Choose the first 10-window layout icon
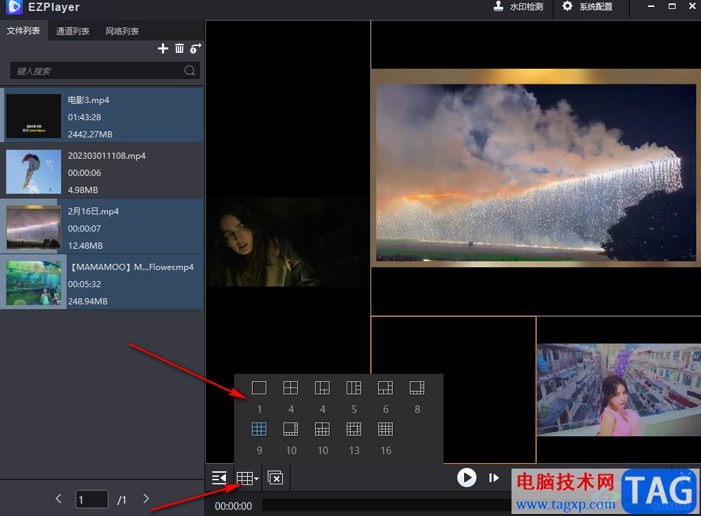Screen dimensions: 701x516 (290, 429)
